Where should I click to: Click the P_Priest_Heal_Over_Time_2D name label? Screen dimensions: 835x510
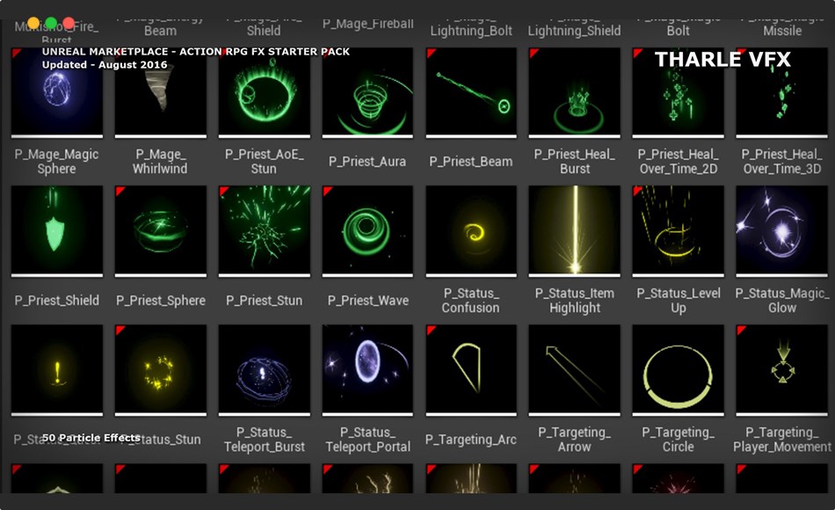679,162
